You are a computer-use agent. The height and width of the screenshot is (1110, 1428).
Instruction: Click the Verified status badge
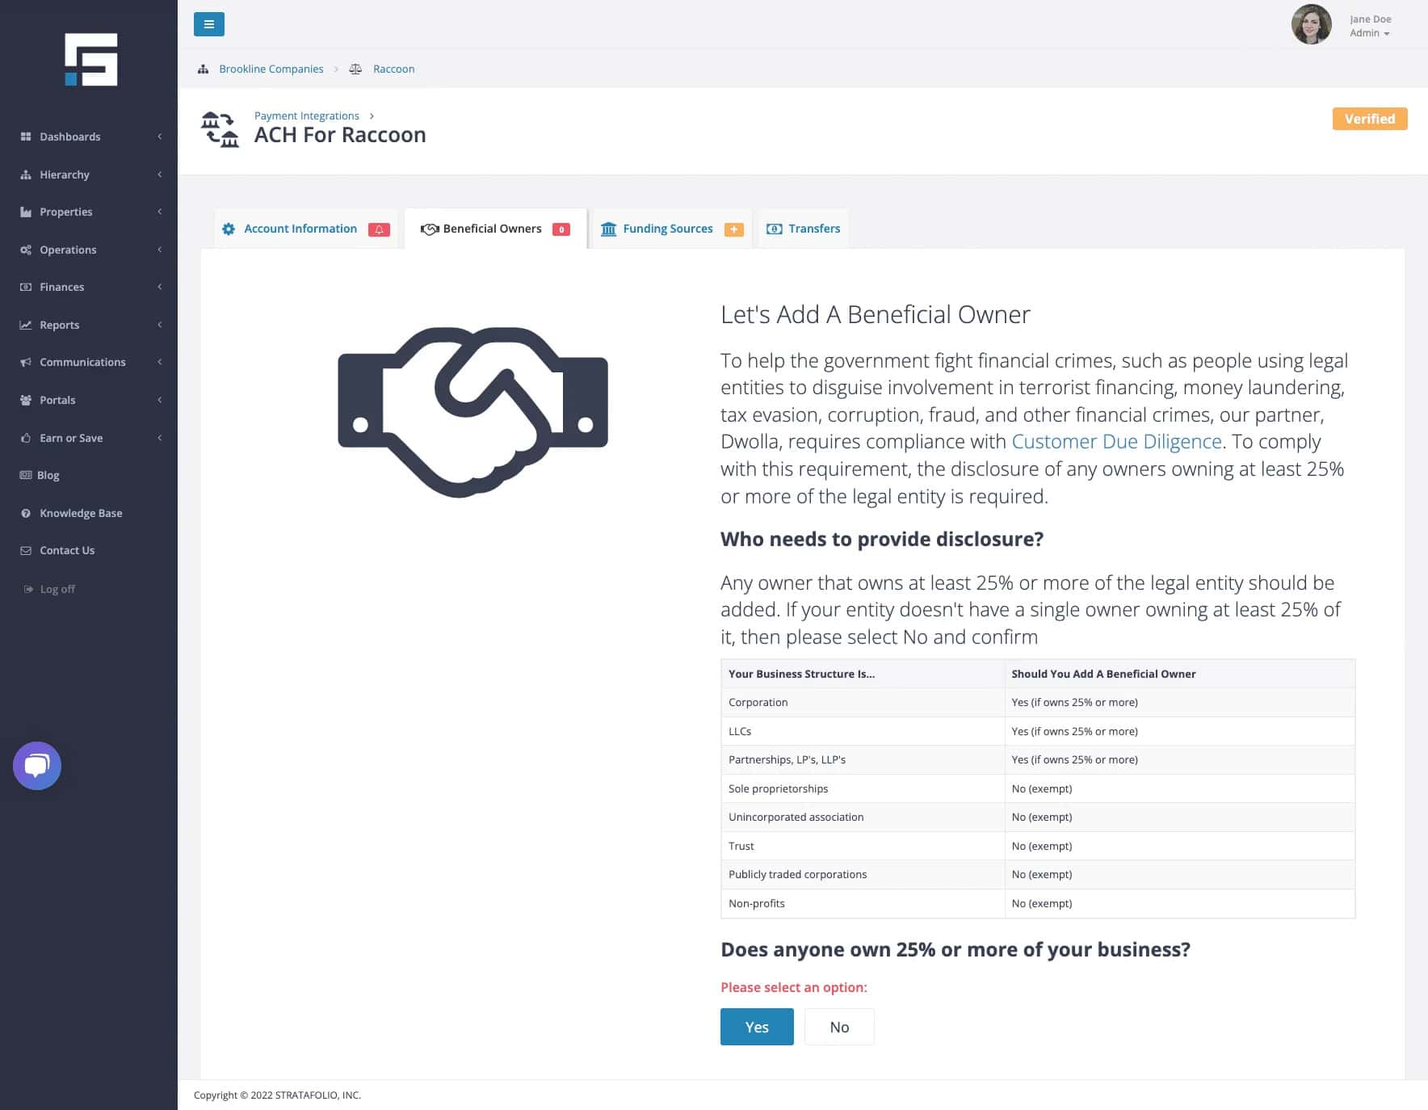(x=1369, y=119)
